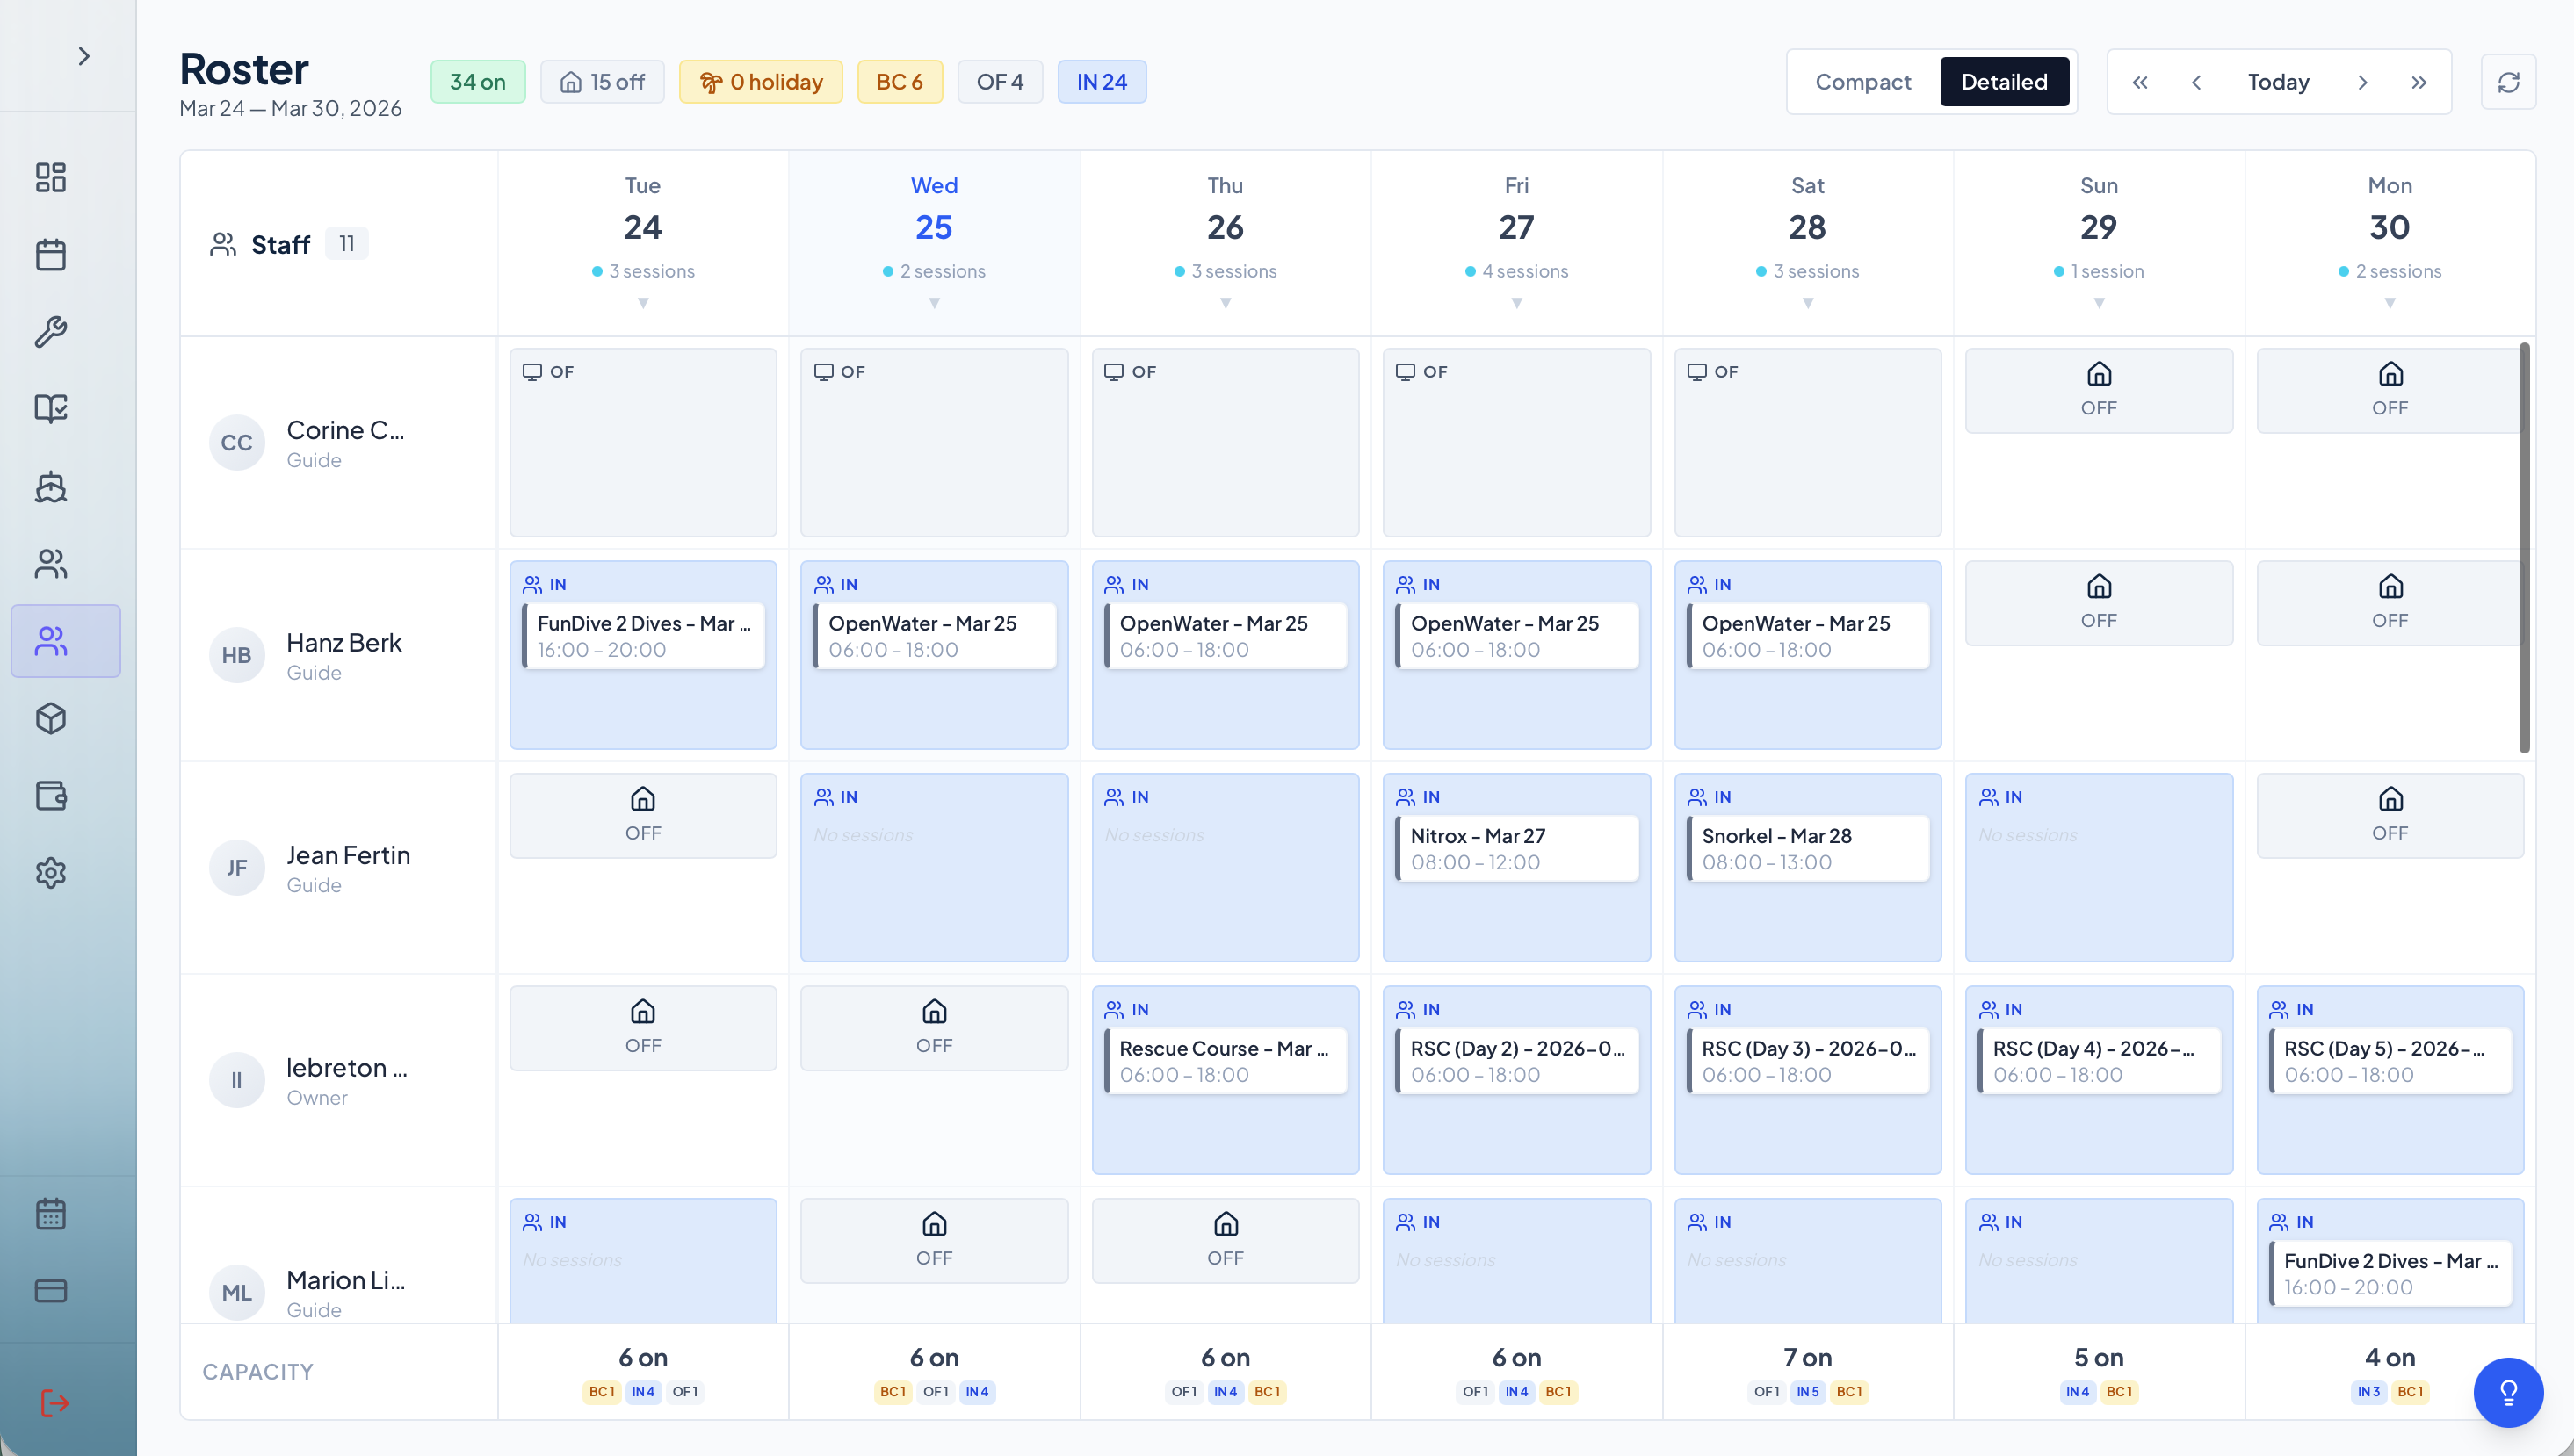This screenshot has width=2574, height=1456.
Task: Click Corine's OFF cell on Sunday
Action: pos(2099,391)
